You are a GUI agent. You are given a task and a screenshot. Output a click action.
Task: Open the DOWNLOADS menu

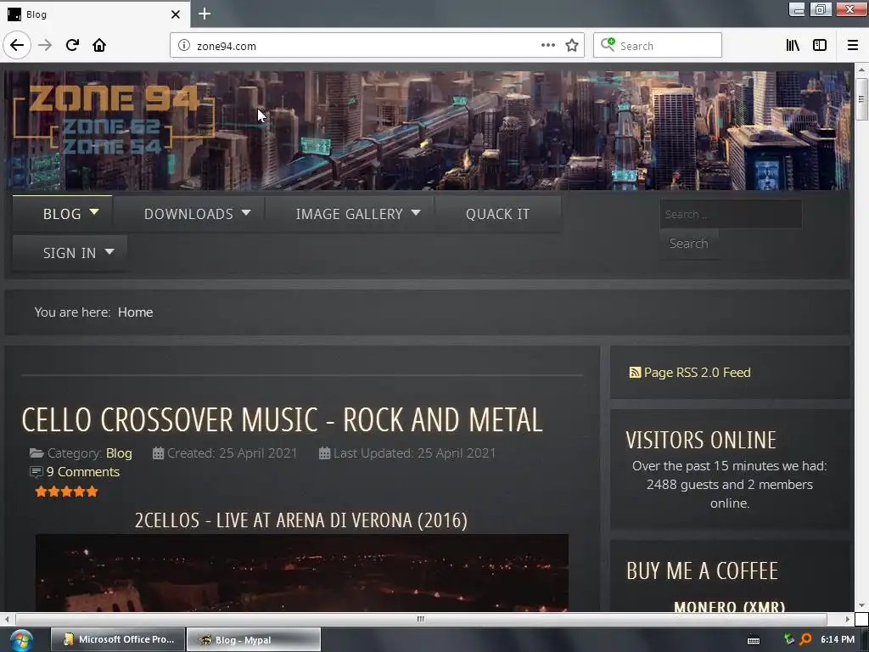coord(188,214)
